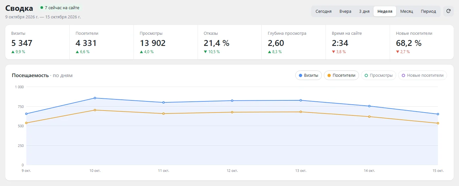
Task: Click the '14 окт.' axis label
Action: coord(369,171)
